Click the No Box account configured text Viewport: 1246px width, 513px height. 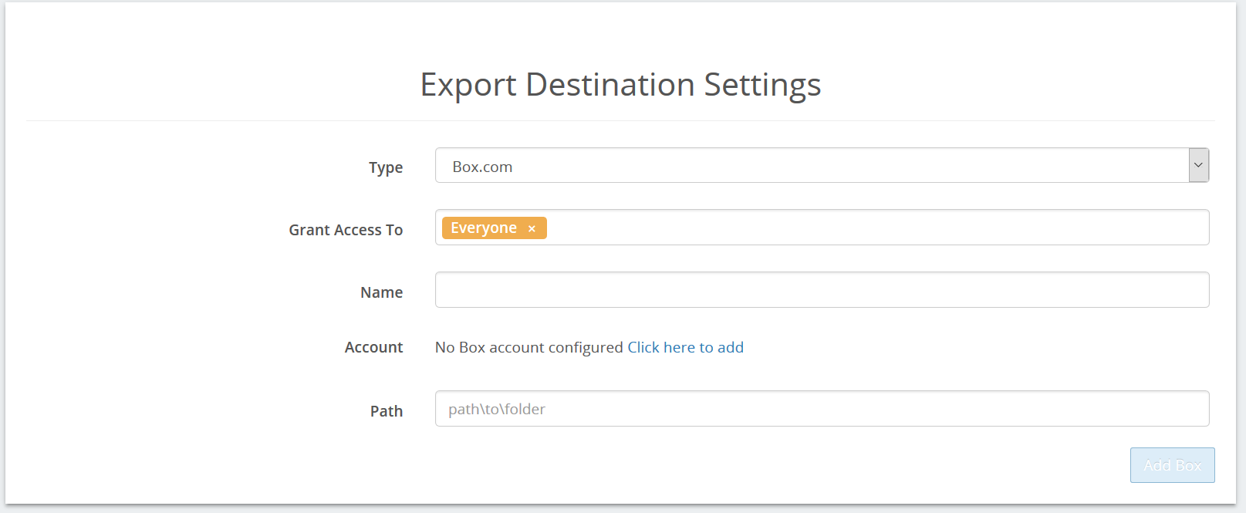(528, 347)
